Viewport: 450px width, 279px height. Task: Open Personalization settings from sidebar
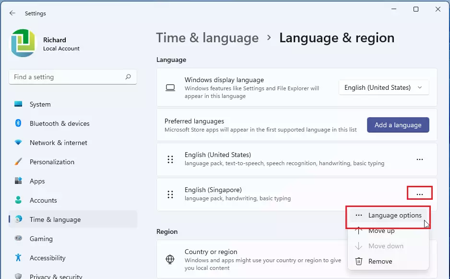[x=19, y=162]
